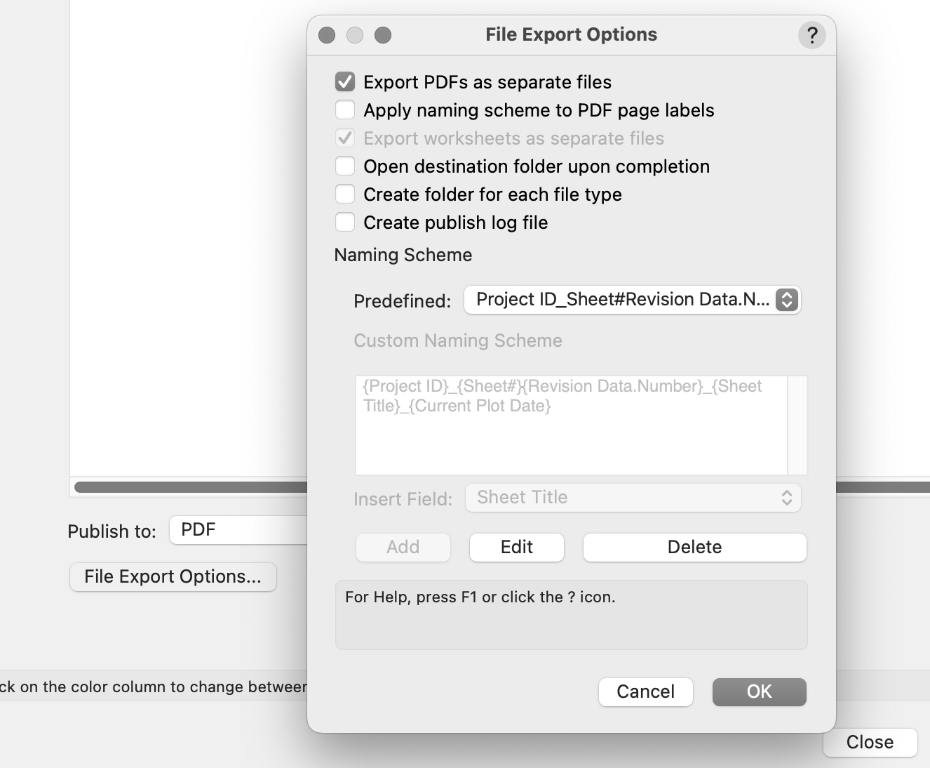Click the help question mark icon
This screenshot has width=930, height=768.
coord(812,35)
